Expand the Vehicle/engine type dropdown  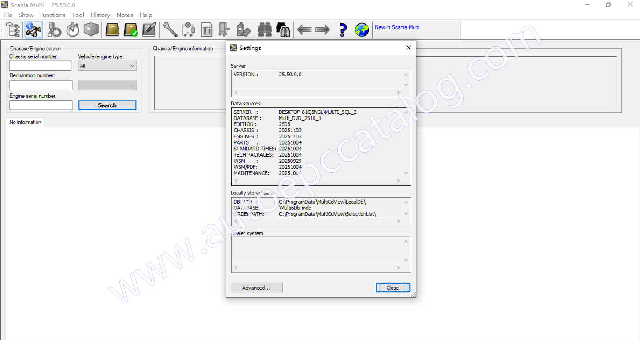coord(107,66)
